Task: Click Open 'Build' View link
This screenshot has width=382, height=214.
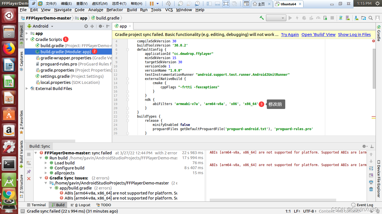Action: coord(319,35)
